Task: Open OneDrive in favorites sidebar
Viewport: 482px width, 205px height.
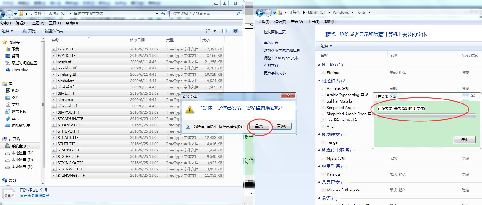Action: [x=20, y=70]
